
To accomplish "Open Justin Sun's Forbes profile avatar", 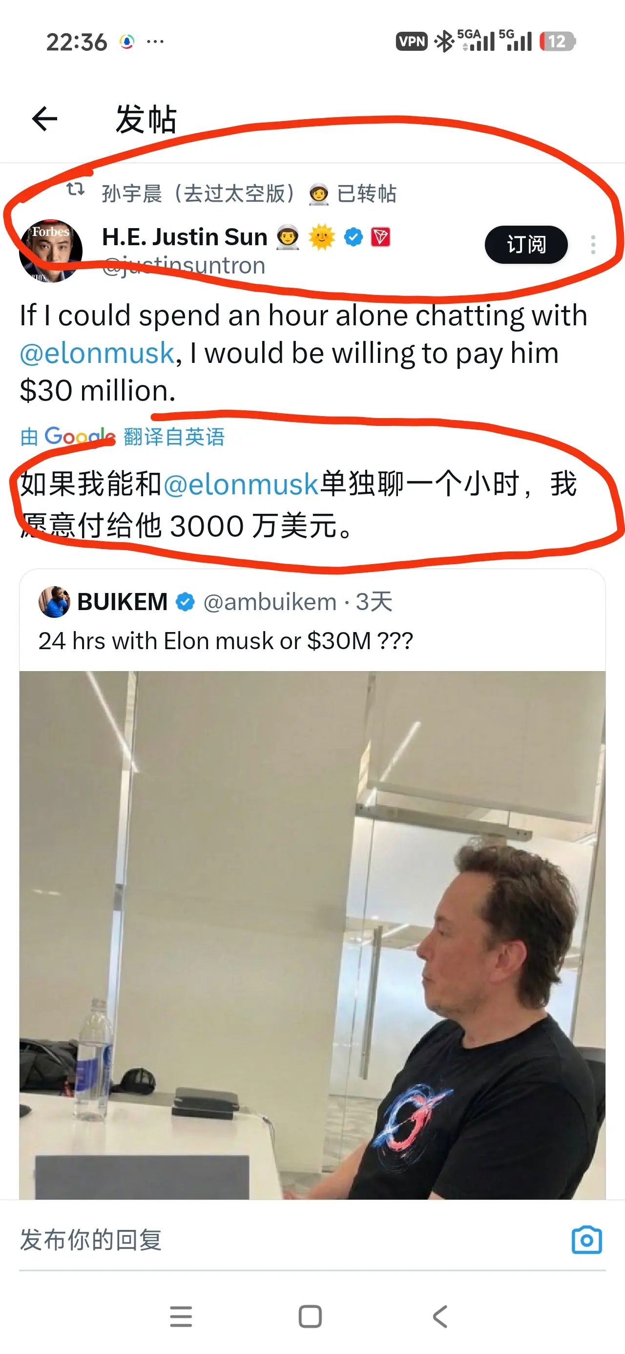I will (x=50, y=251).
